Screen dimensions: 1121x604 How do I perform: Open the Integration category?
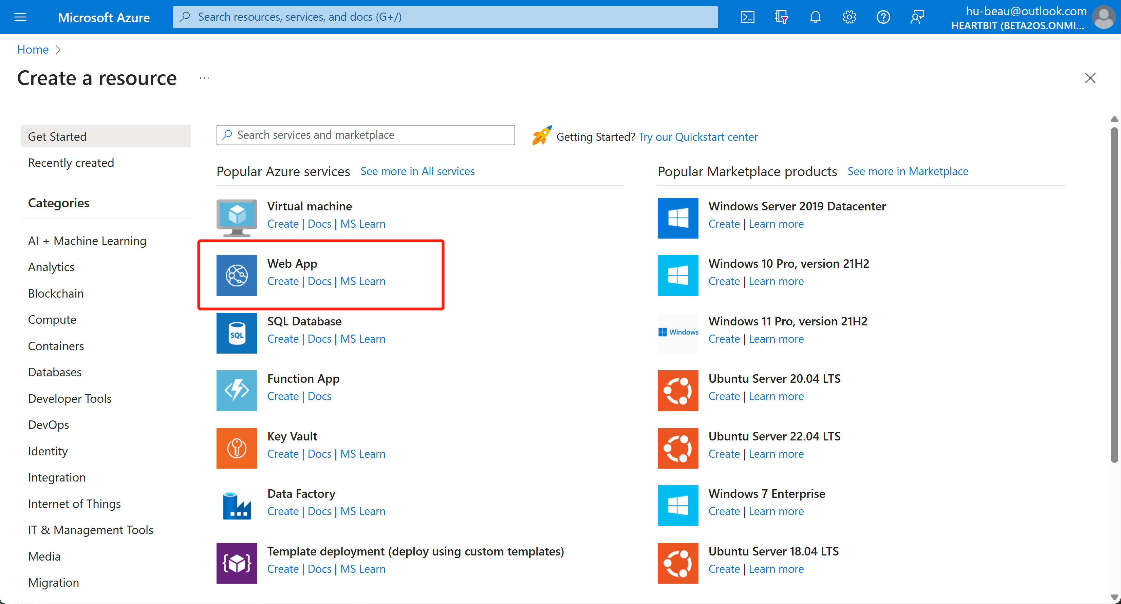57,477
